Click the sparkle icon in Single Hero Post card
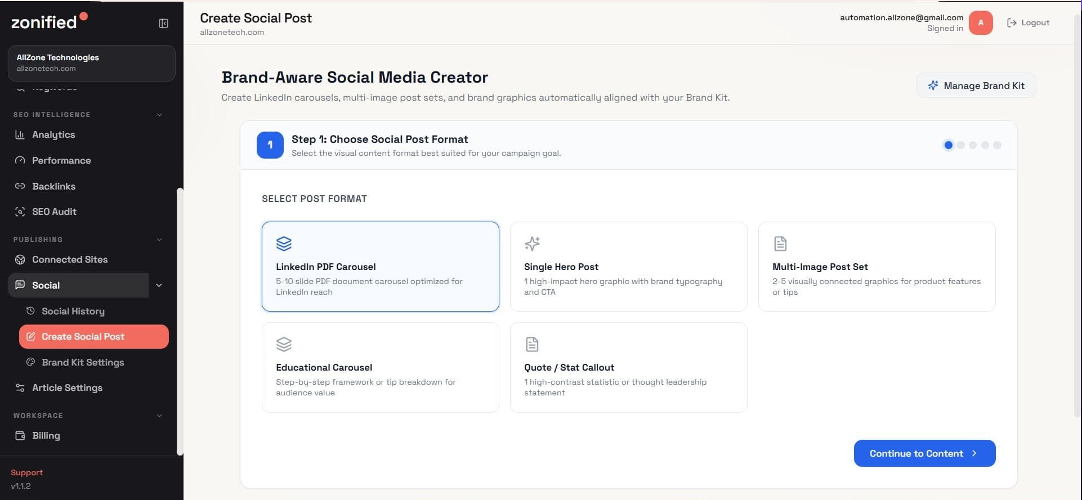 532,244
